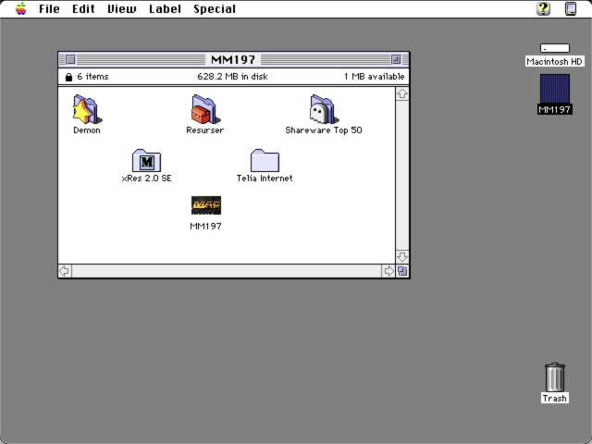Select the MM197 CD icon on desktop
Image resolution: width=592 pixels, height=444 pixels.
coord(555,89)
